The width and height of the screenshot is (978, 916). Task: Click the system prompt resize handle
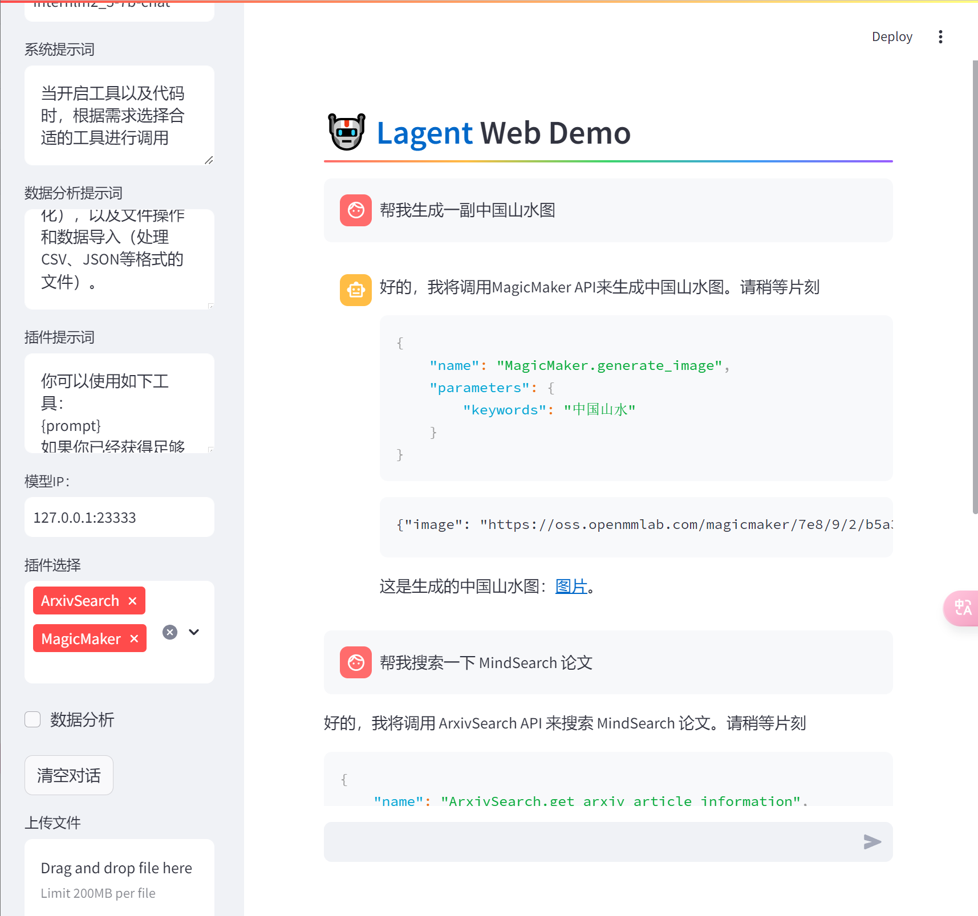209,160
